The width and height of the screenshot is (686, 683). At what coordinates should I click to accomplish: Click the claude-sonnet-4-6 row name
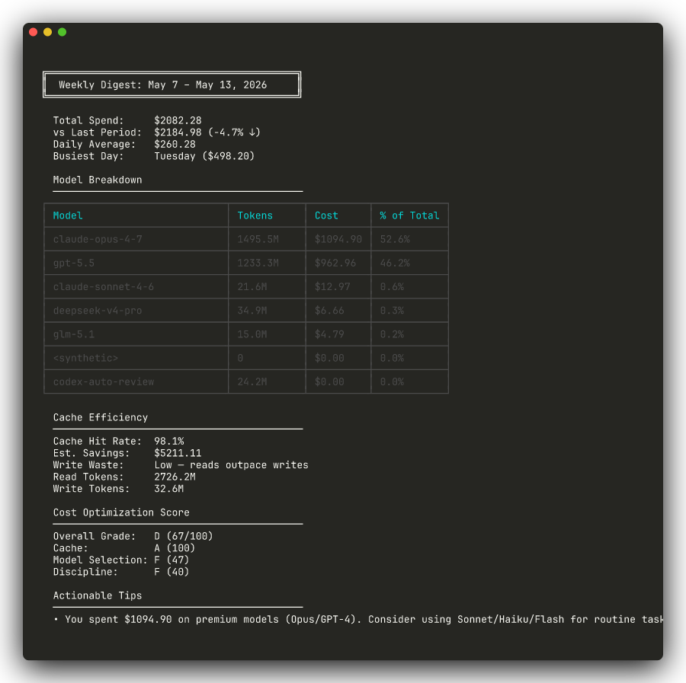[103, 286]
